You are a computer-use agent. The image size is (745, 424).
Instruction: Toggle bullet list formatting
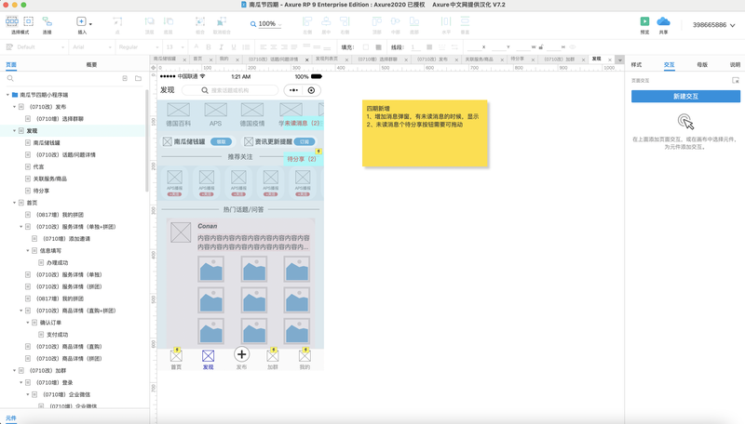point(246,46)
